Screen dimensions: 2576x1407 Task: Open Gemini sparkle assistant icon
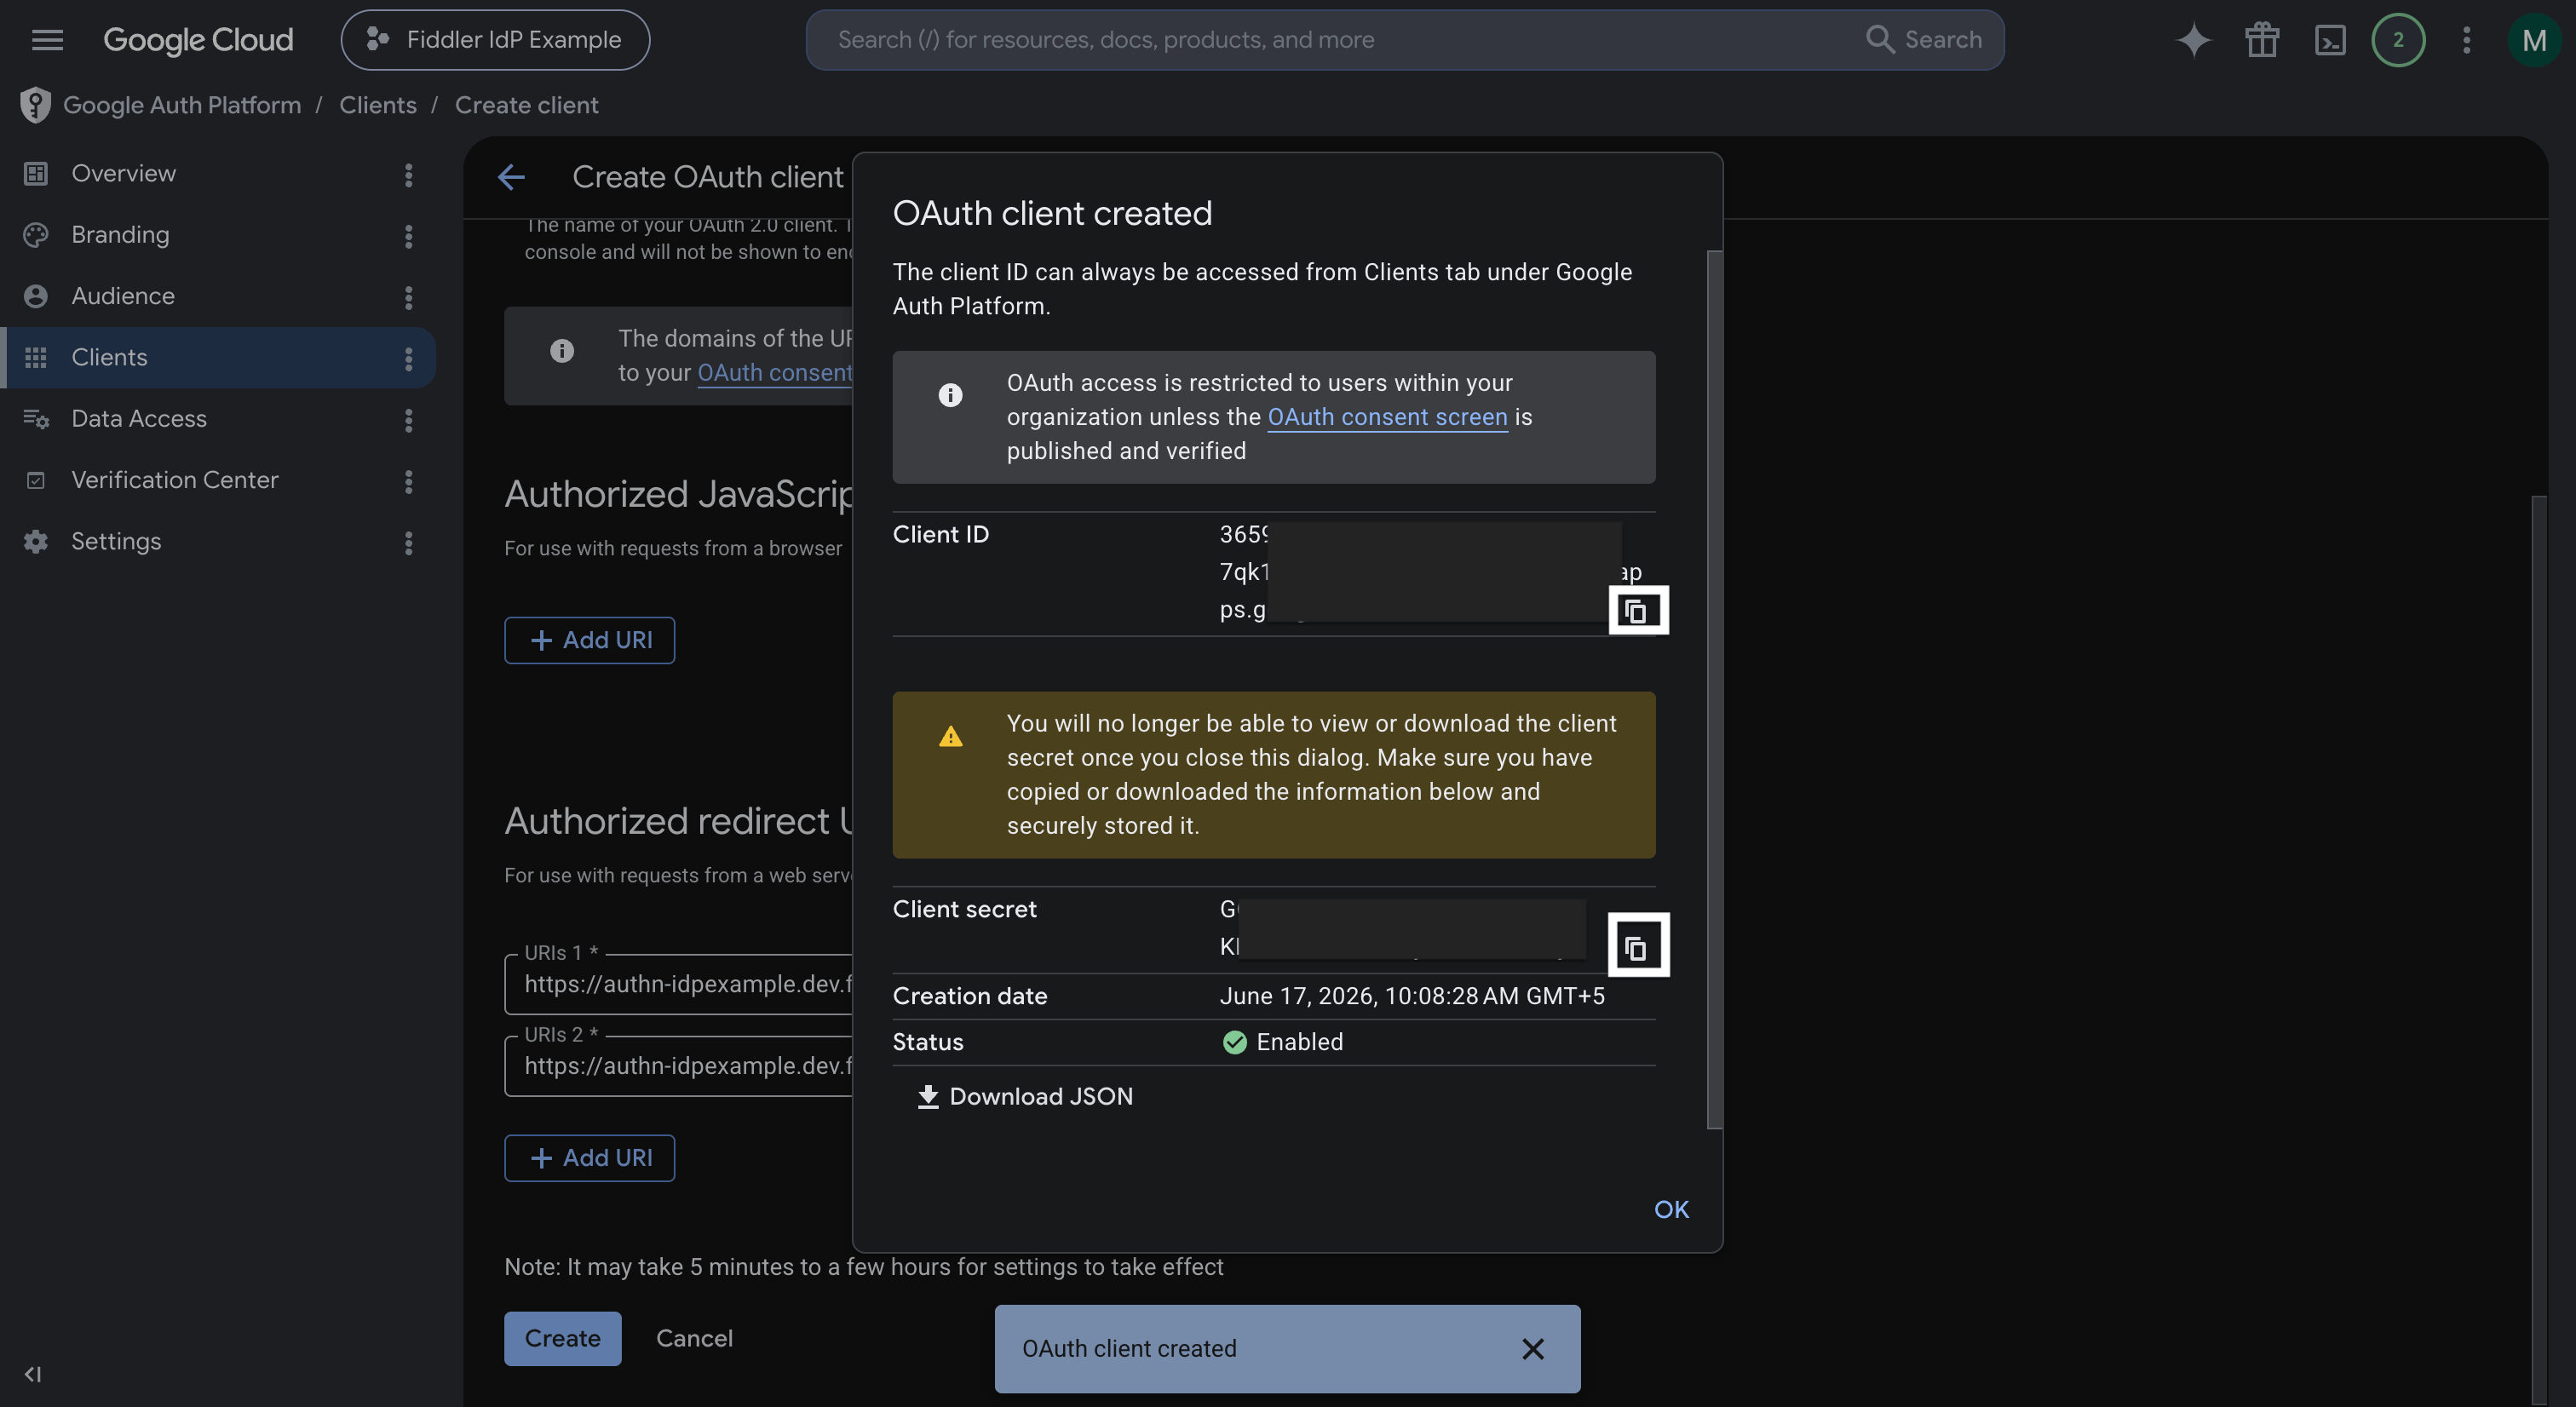click(x=2194, y=40)
